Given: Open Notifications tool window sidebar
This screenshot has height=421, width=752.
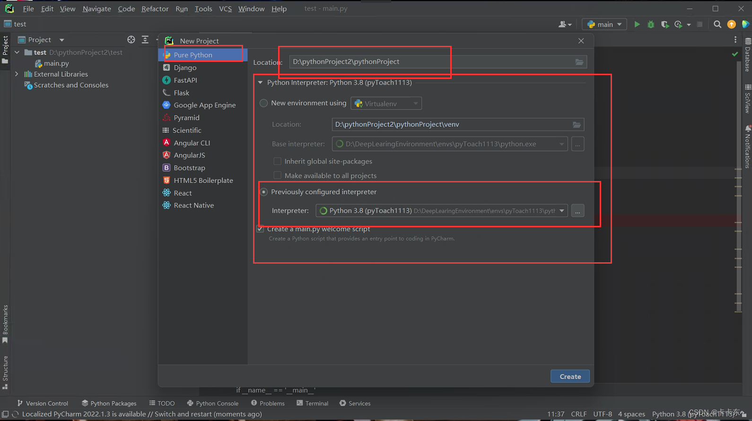Looking at the screenshot, I should click(x=747, y=146).
